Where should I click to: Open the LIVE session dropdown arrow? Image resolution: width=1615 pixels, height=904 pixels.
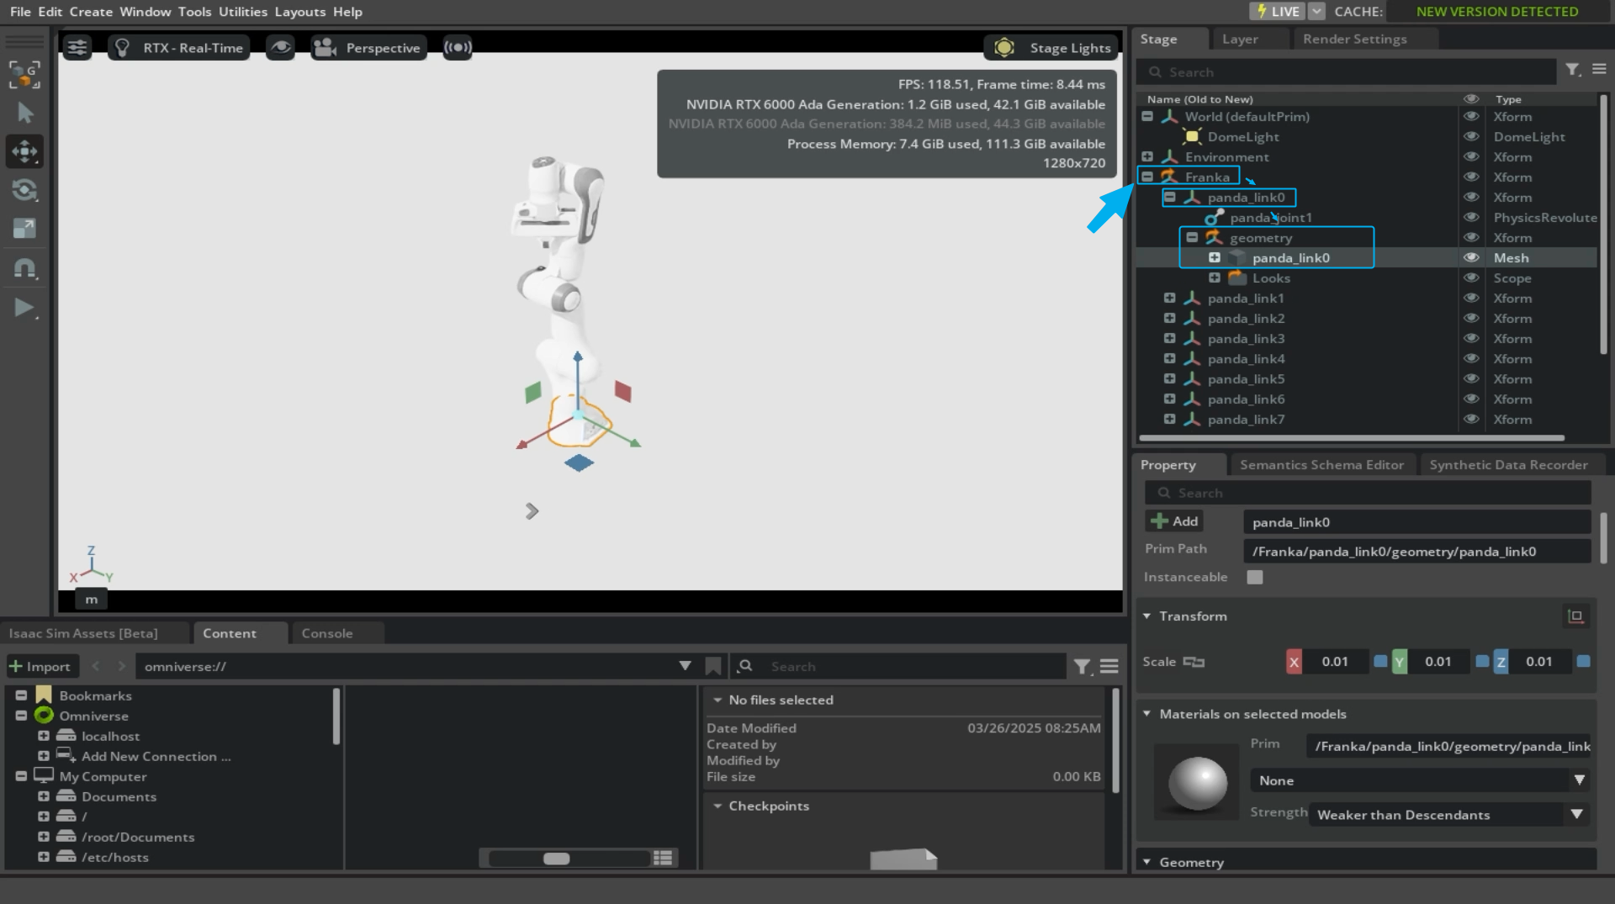click(x=1317, y=11)
